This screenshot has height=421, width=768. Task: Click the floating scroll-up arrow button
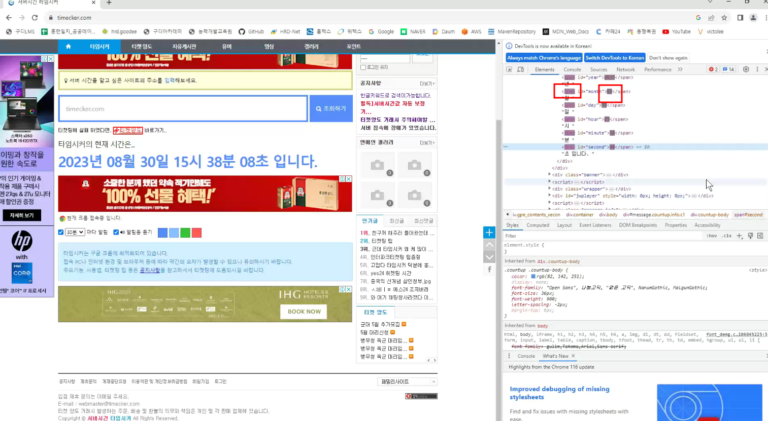click(x=489, y=245)
